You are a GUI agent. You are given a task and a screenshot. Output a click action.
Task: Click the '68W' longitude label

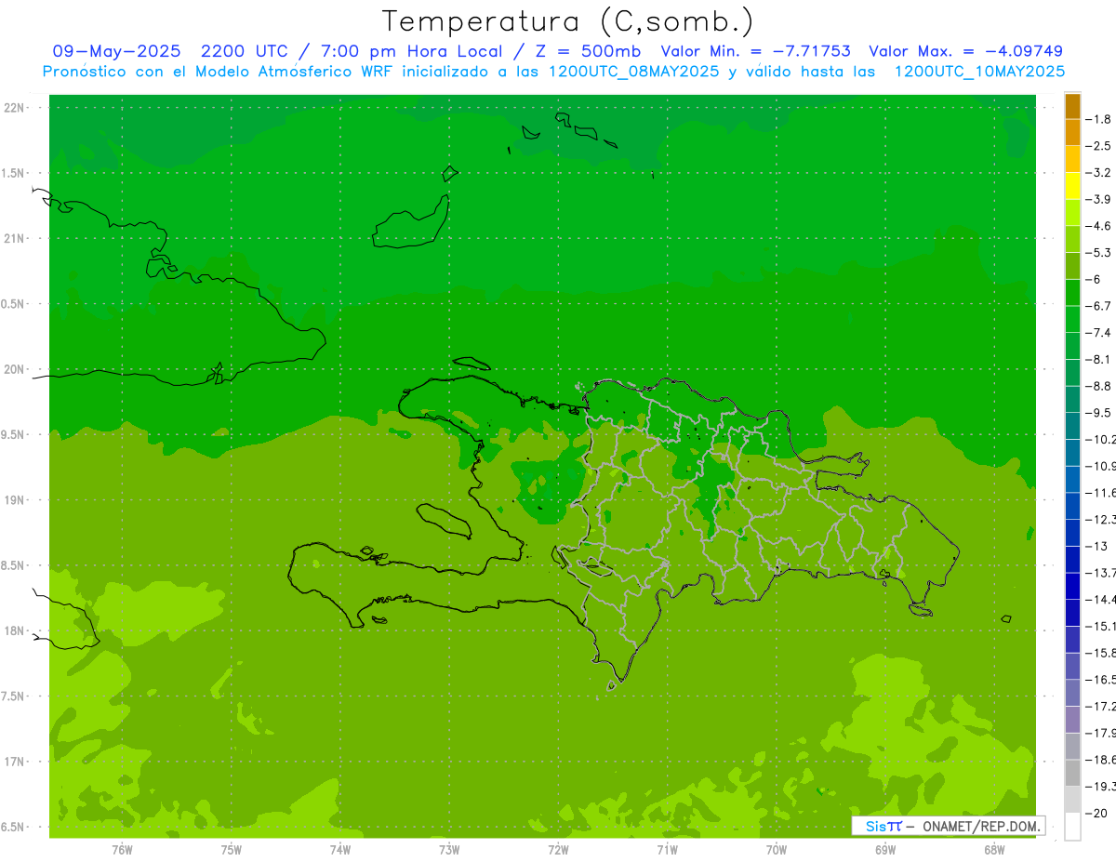tap(994, 850)
